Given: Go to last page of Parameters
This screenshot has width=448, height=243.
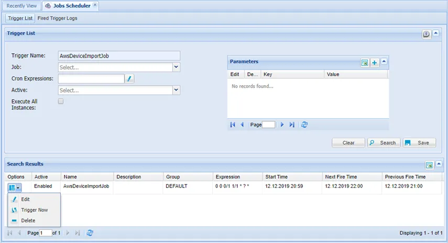Looking at the screenshot, I should pyautogui.click(x=292, y=124).
